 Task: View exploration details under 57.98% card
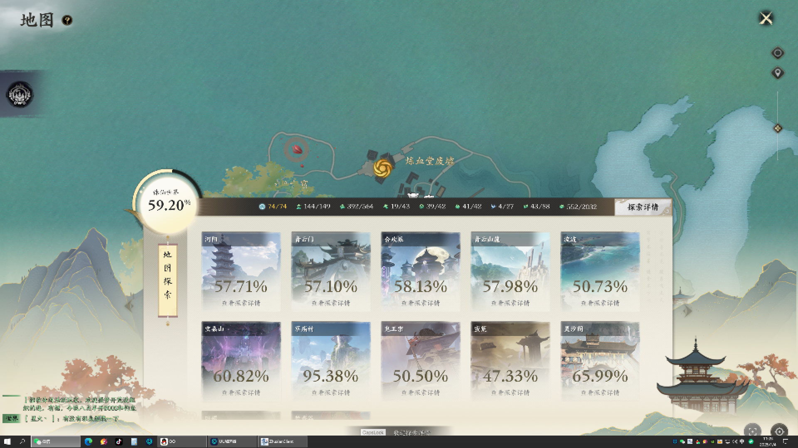pyautogui.click(x=510, y=303)
